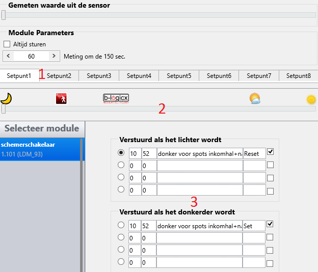Go to the Setpunt6 tab
Screen dimensions: 318x272
tap(219, 76)
